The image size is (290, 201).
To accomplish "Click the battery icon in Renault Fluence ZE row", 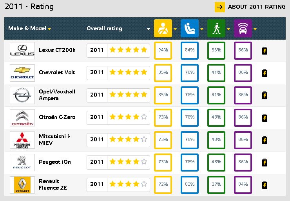I will 265,185.
